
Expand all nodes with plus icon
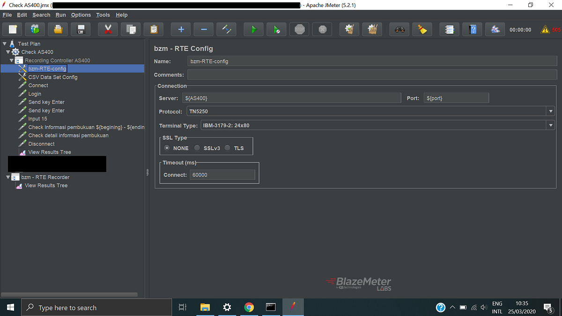(181, 29)
